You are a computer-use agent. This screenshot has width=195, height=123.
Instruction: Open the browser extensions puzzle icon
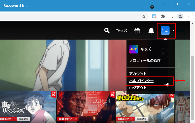[x=163, y=16]
